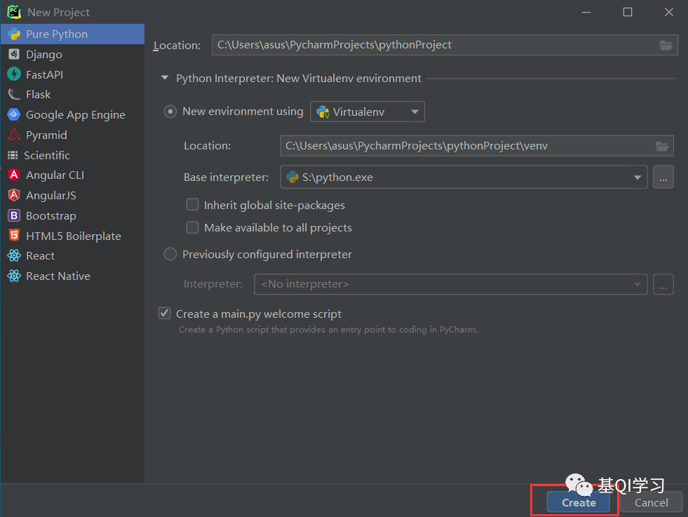Browse folder icon for venv Location
Screen dimensions: 688x517
click(661, 146)
